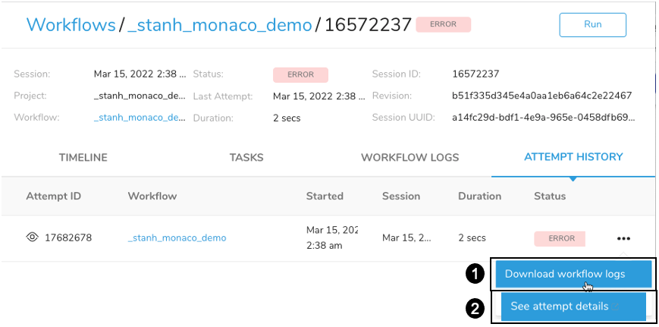659x327 pixels.
Task: Open the three-dot menu for the attempt row
Action: click(x=623, y=238)
